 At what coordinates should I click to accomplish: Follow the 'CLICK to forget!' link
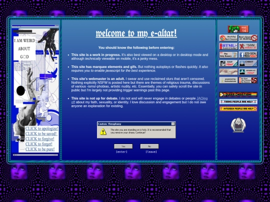pyautogui.click(x=39, y=144)
